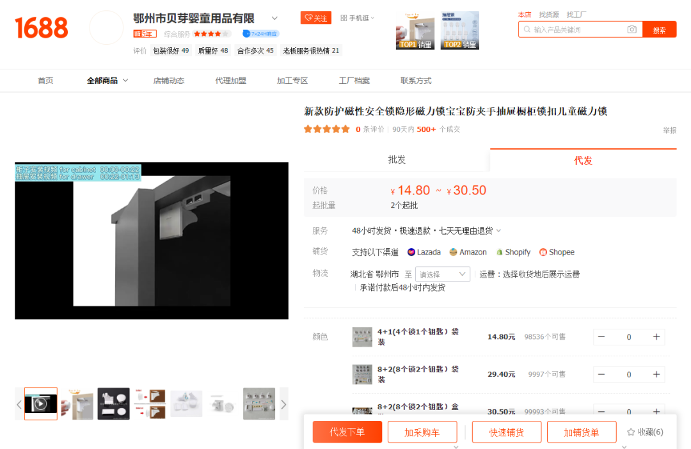Play the product installation video
The width and height of the screenshot is (691, 449).
152,240
